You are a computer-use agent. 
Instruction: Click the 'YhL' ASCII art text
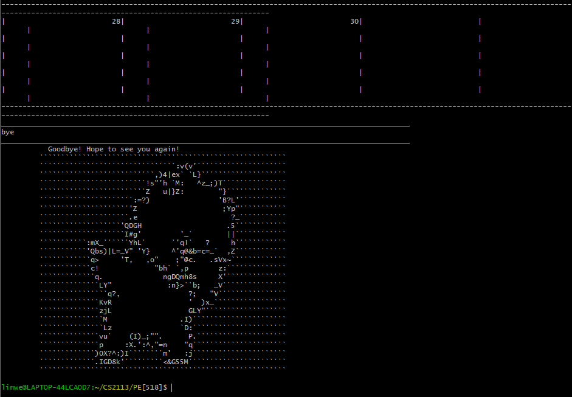pyautogui.click(x=135, y=243)
